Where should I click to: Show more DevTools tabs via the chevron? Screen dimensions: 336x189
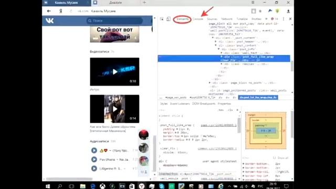[x=266, y=19]
